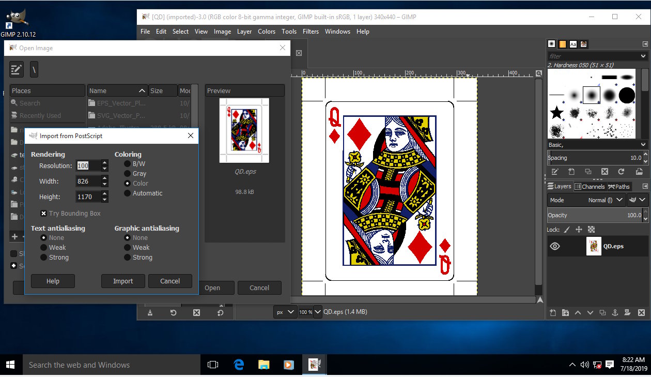Duplicate the QD.eps layer
Viewport: 651px width, 377px height.
(x=602, y=312)
